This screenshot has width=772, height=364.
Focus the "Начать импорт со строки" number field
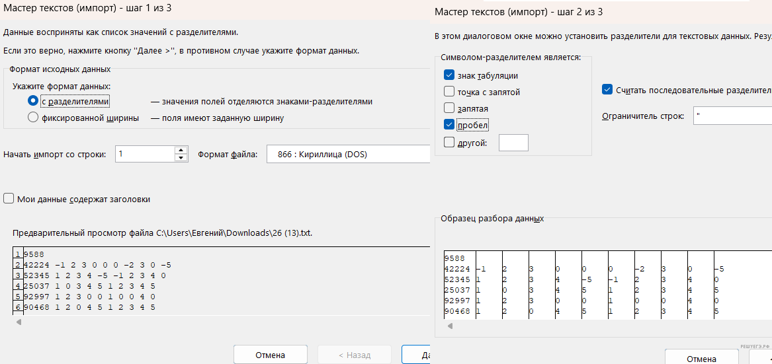tap(144, 154)
